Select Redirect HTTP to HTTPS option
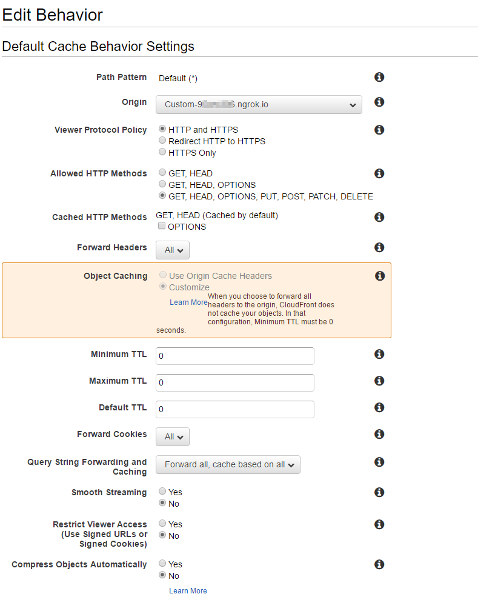Image resolution: width=478 pixels, height=611 pixels. point(162,141)
